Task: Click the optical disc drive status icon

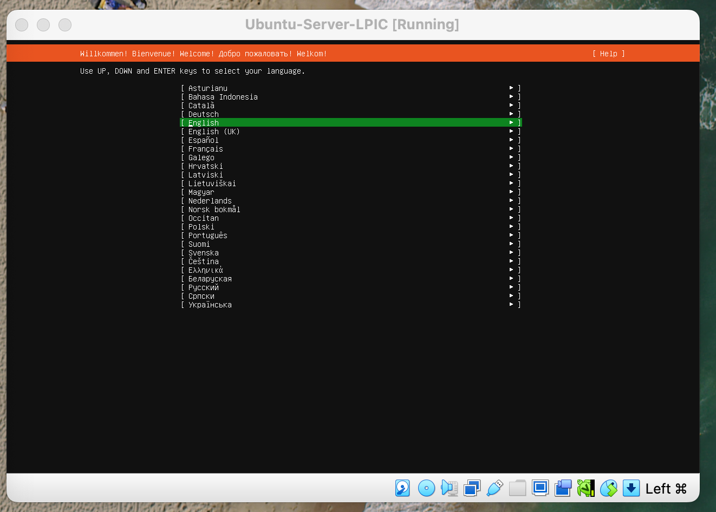Action: pyautogui.click(x=426, y=488)
